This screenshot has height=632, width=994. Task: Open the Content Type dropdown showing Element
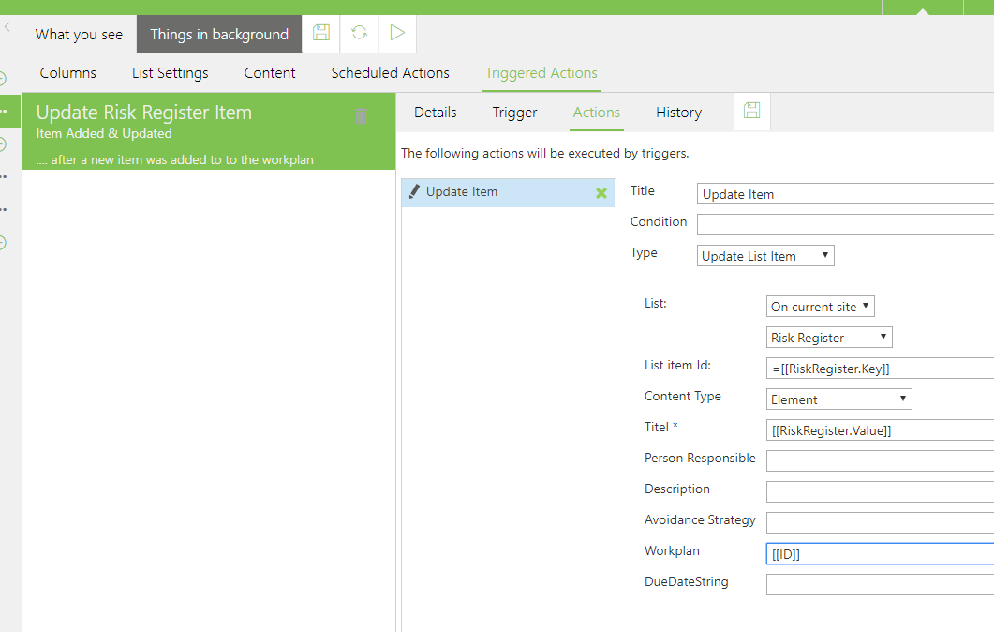click(x=838, y=399)
